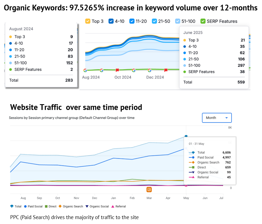Click the 8K y-axis label

230,127
